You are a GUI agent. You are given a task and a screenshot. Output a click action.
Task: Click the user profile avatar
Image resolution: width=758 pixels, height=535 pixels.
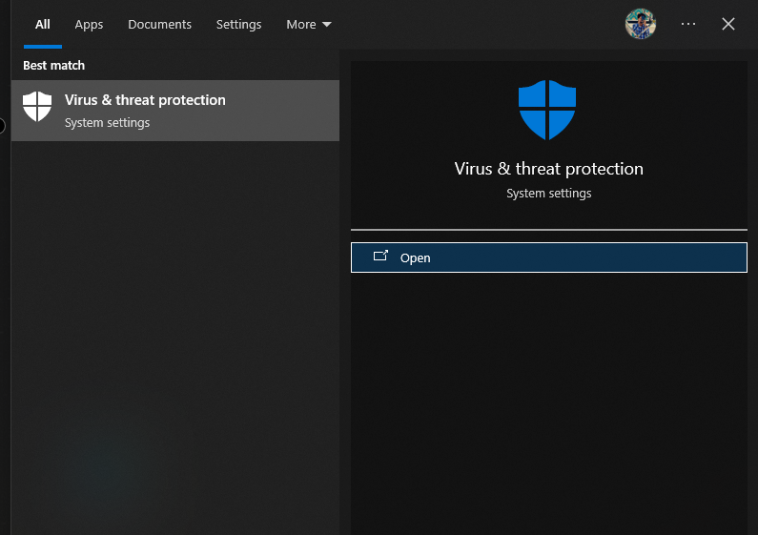[640, 24]
